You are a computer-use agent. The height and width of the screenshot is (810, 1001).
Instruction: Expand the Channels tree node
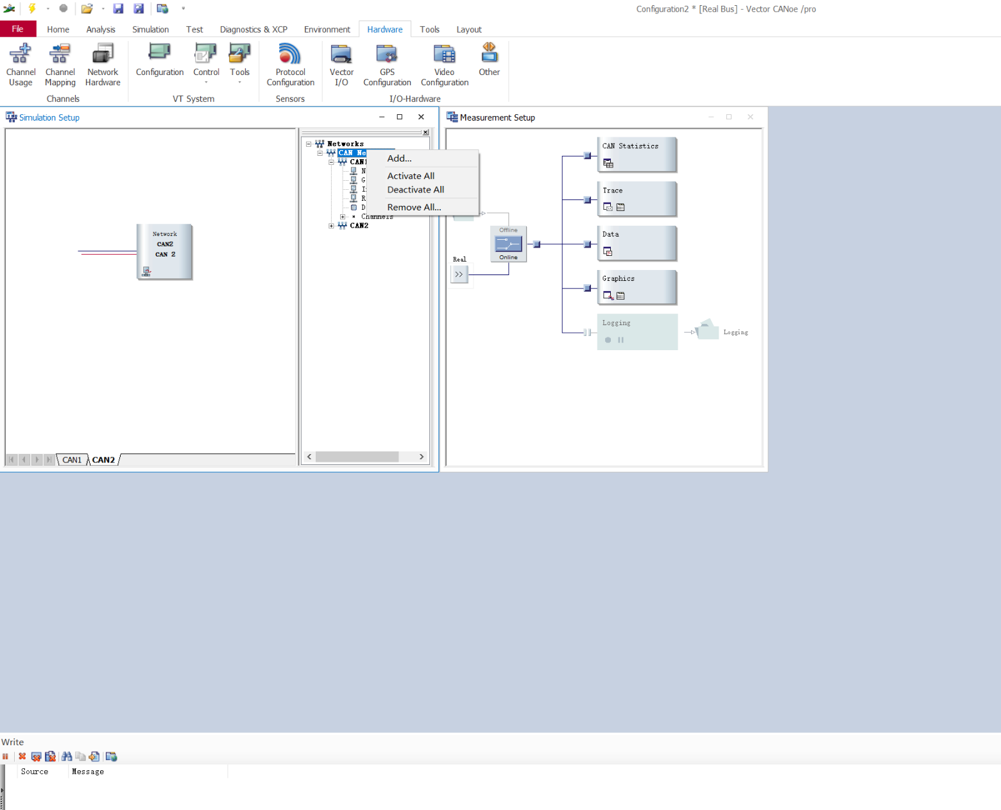coord(343,217)
